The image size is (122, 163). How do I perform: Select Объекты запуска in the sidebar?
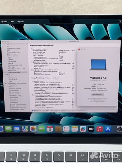(x=15, y=88)
